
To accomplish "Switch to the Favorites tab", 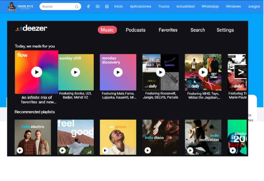I will (168, 30).
